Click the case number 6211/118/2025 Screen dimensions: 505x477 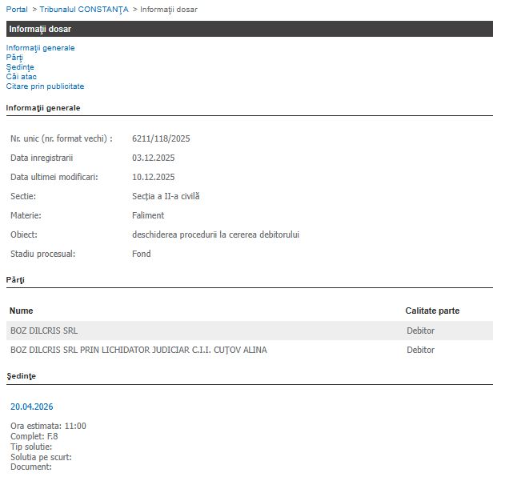click(161, 138)
